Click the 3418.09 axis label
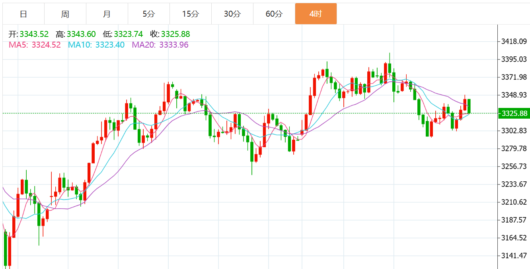Image resolution: width=530 pixels, height=269 pixels. [x=514, y=41]
